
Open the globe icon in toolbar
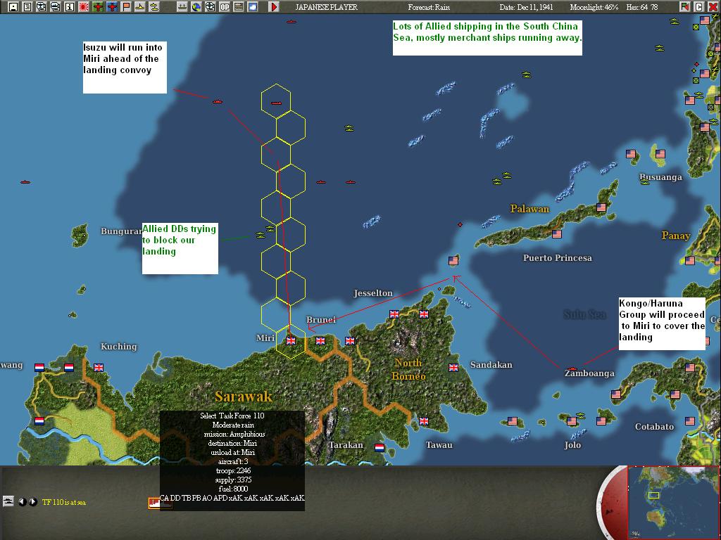[196, 6]
